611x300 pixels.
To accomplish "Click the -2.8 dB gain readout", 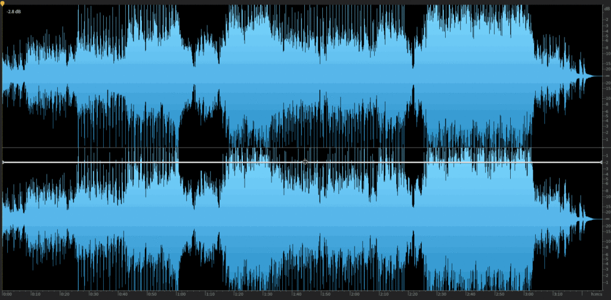I will click(x=14, y=11).
